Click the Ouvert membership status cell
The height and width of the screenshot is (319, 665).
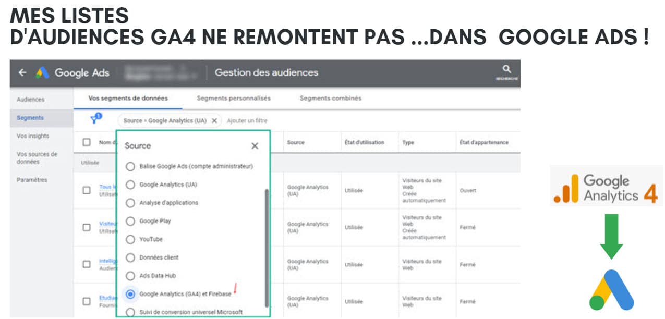pyautogui.click(x=468, y=190)
